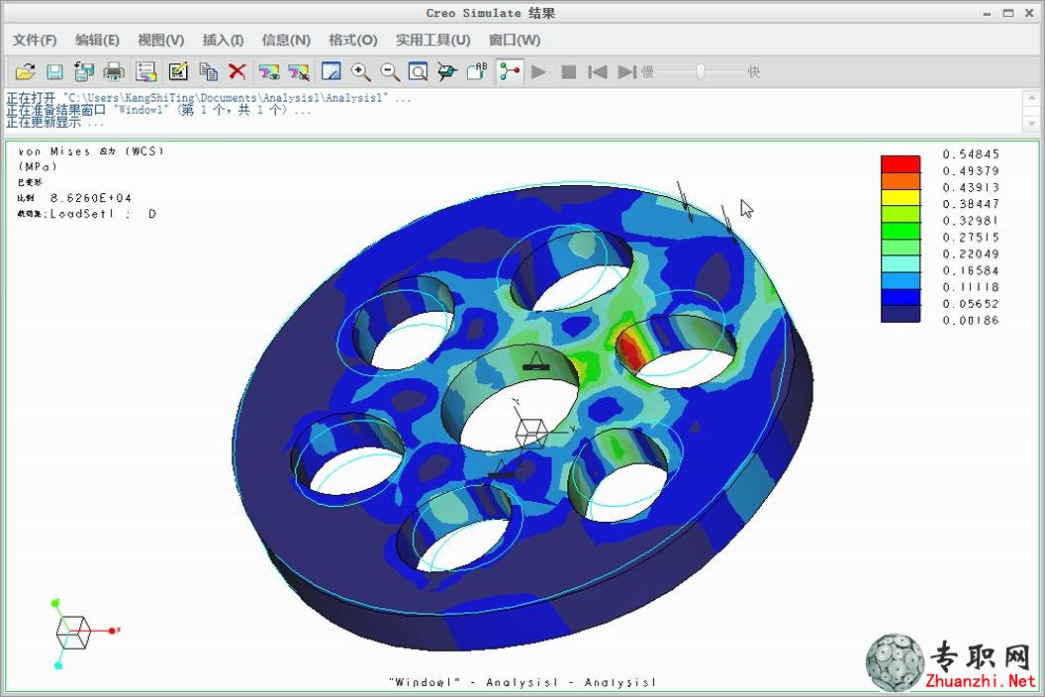The height and width of the screenshot is (697, 1045).
Task: Open the 实用工具(U) menu
Action: coord(432,40)
